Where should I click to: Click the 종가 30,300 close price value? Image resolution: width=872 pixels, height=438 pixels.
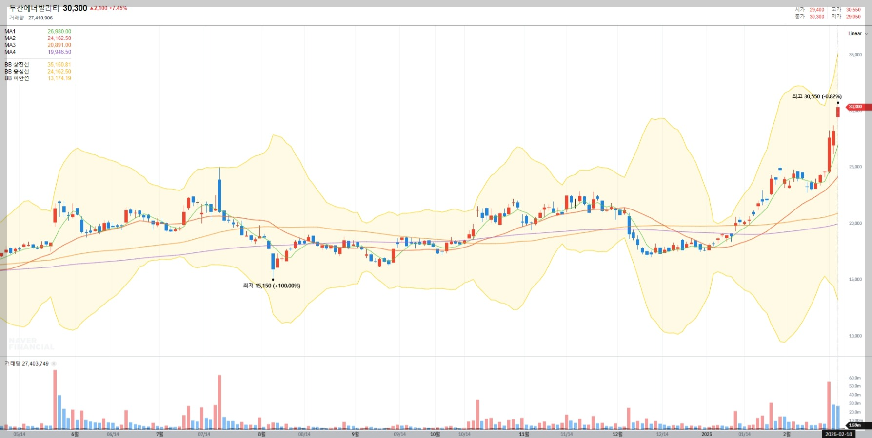click(x=817, y=17)
